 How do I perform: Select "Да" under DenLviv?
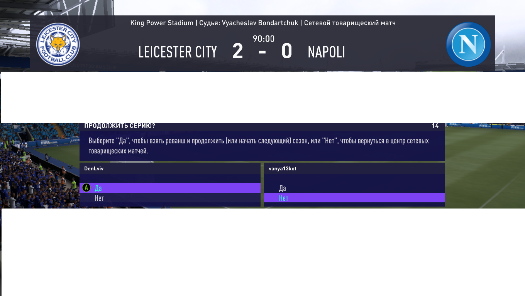(x=98, y=188)
